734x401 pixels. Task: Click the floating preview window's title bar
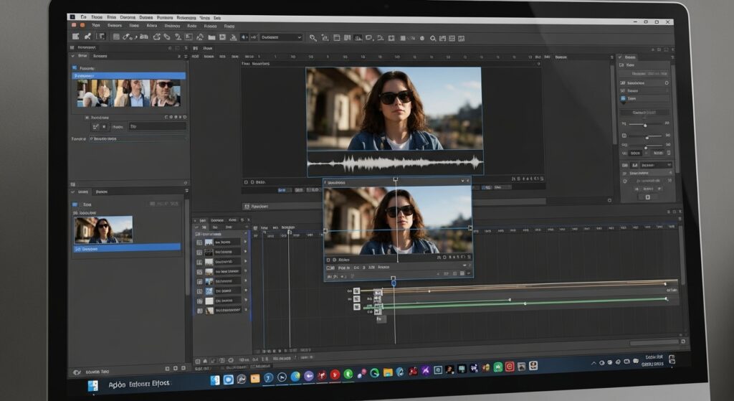coord(397,181)
